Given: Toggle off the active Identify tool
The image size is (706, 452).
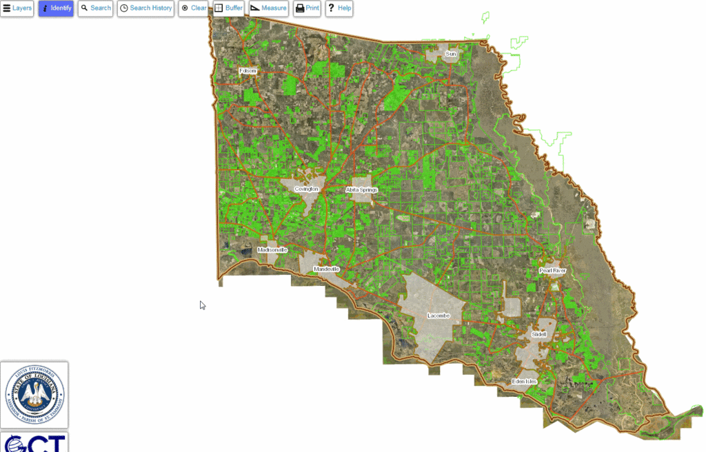Looking at the screenshot, I should 56,8.
